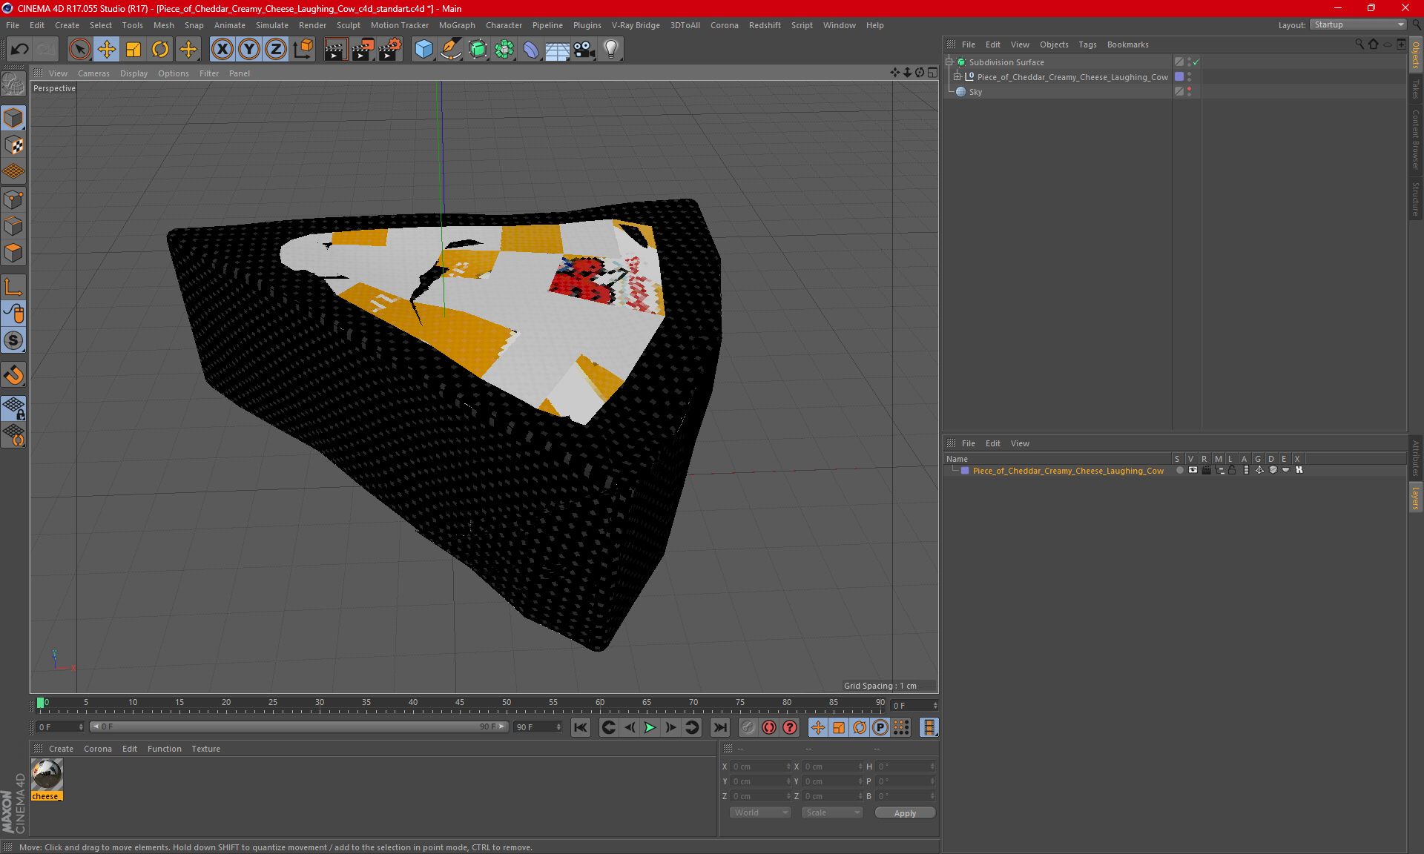Add a Camera object

click(584, 50)
